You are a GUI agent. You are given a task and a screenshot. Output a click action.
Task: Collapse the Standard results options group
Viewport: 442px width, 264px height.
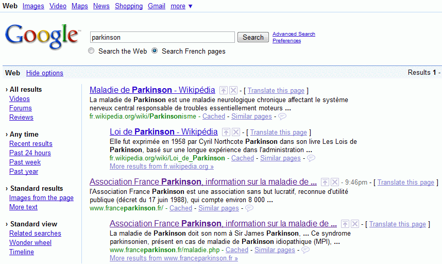coord(7,189)
